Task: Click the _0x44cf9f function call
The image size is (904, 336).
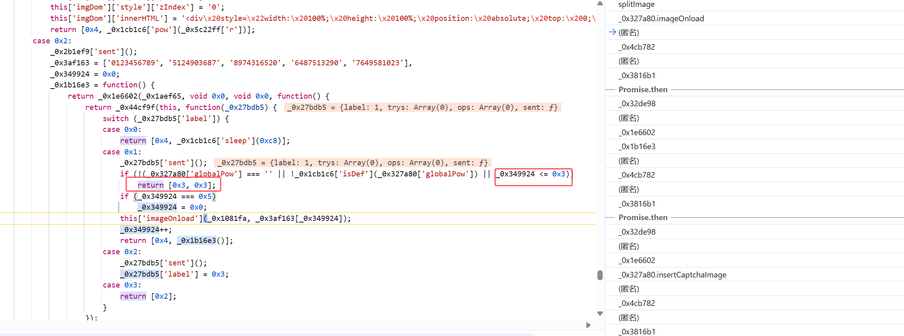Action: (135, 107)
